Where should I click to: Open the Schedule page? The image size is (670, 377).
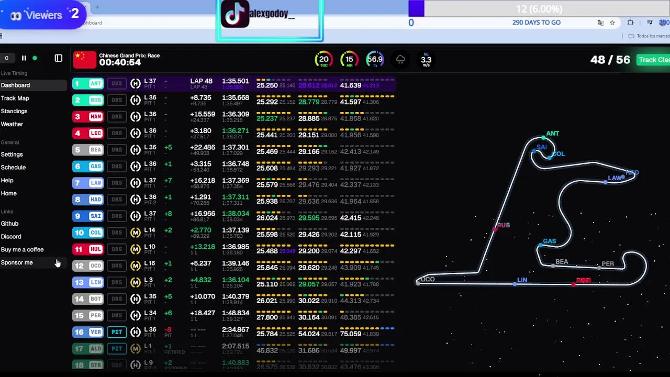tap(13, 168)
